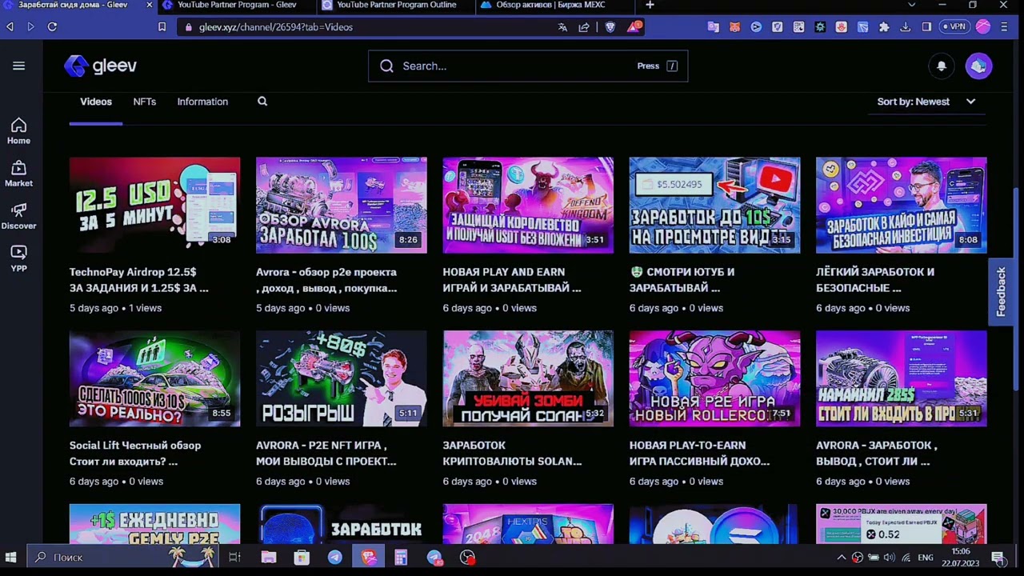The width and height of the screenshot is (1024, 576).
Task: Open the user profile avatar
Action: click(x=978, y=66)
